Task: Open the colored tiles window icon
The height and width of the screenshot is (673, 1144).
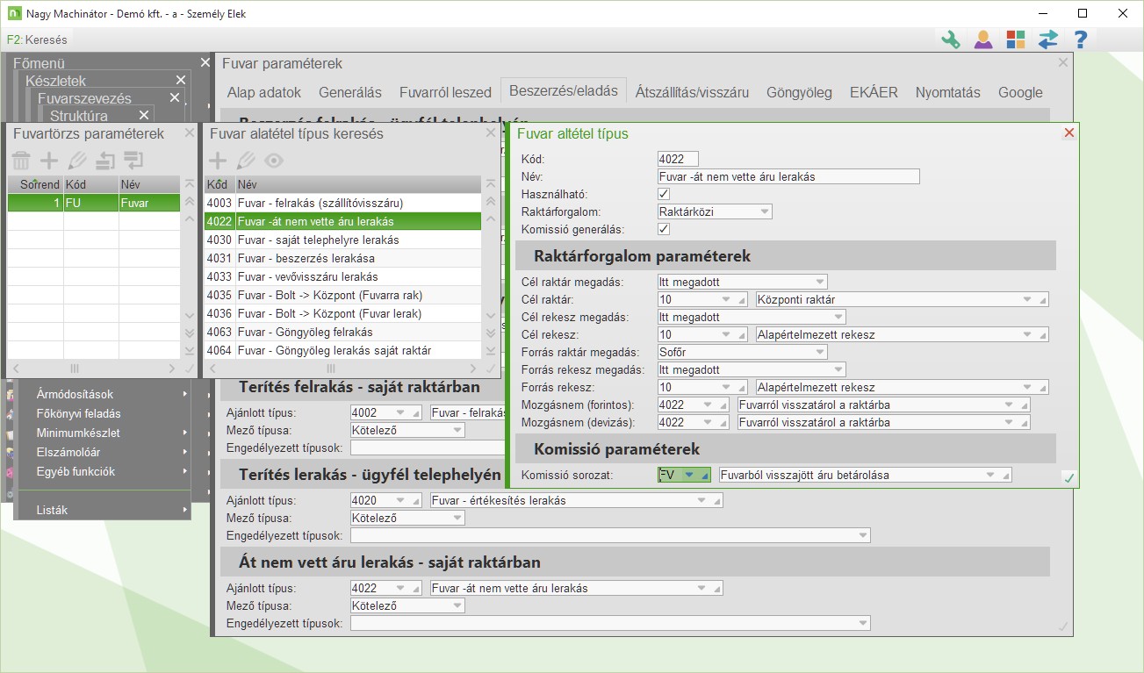Action: pos(1016,39)
